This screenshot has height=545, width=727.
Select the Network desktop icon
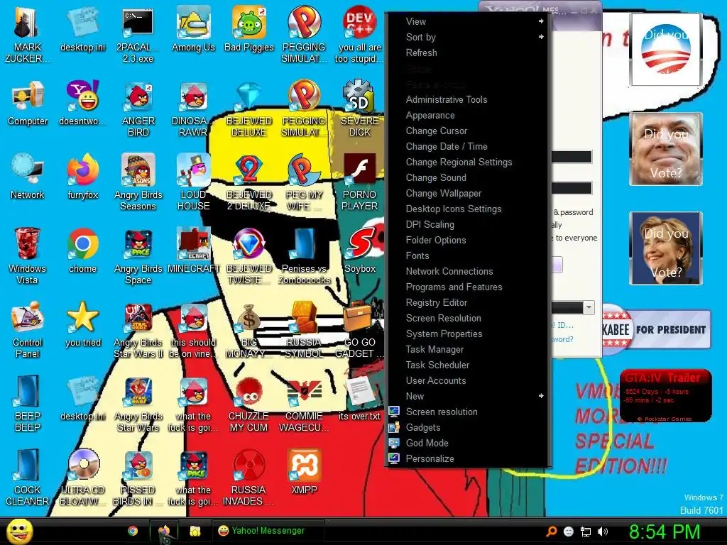28,177
